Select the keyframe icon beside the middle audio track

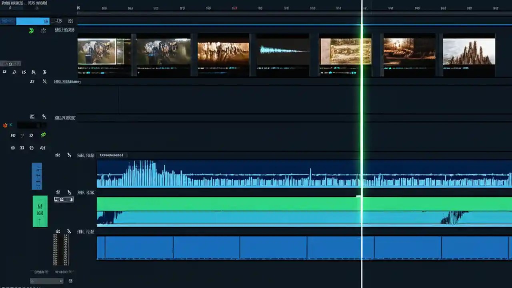coord(58,192)
